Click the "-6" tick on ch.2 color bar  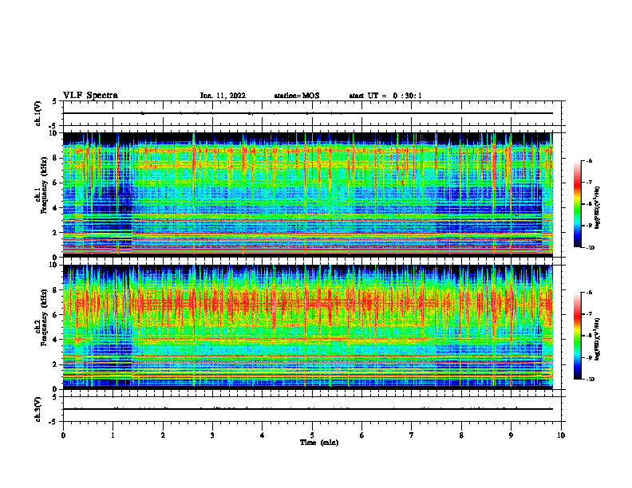click(589, 293)
